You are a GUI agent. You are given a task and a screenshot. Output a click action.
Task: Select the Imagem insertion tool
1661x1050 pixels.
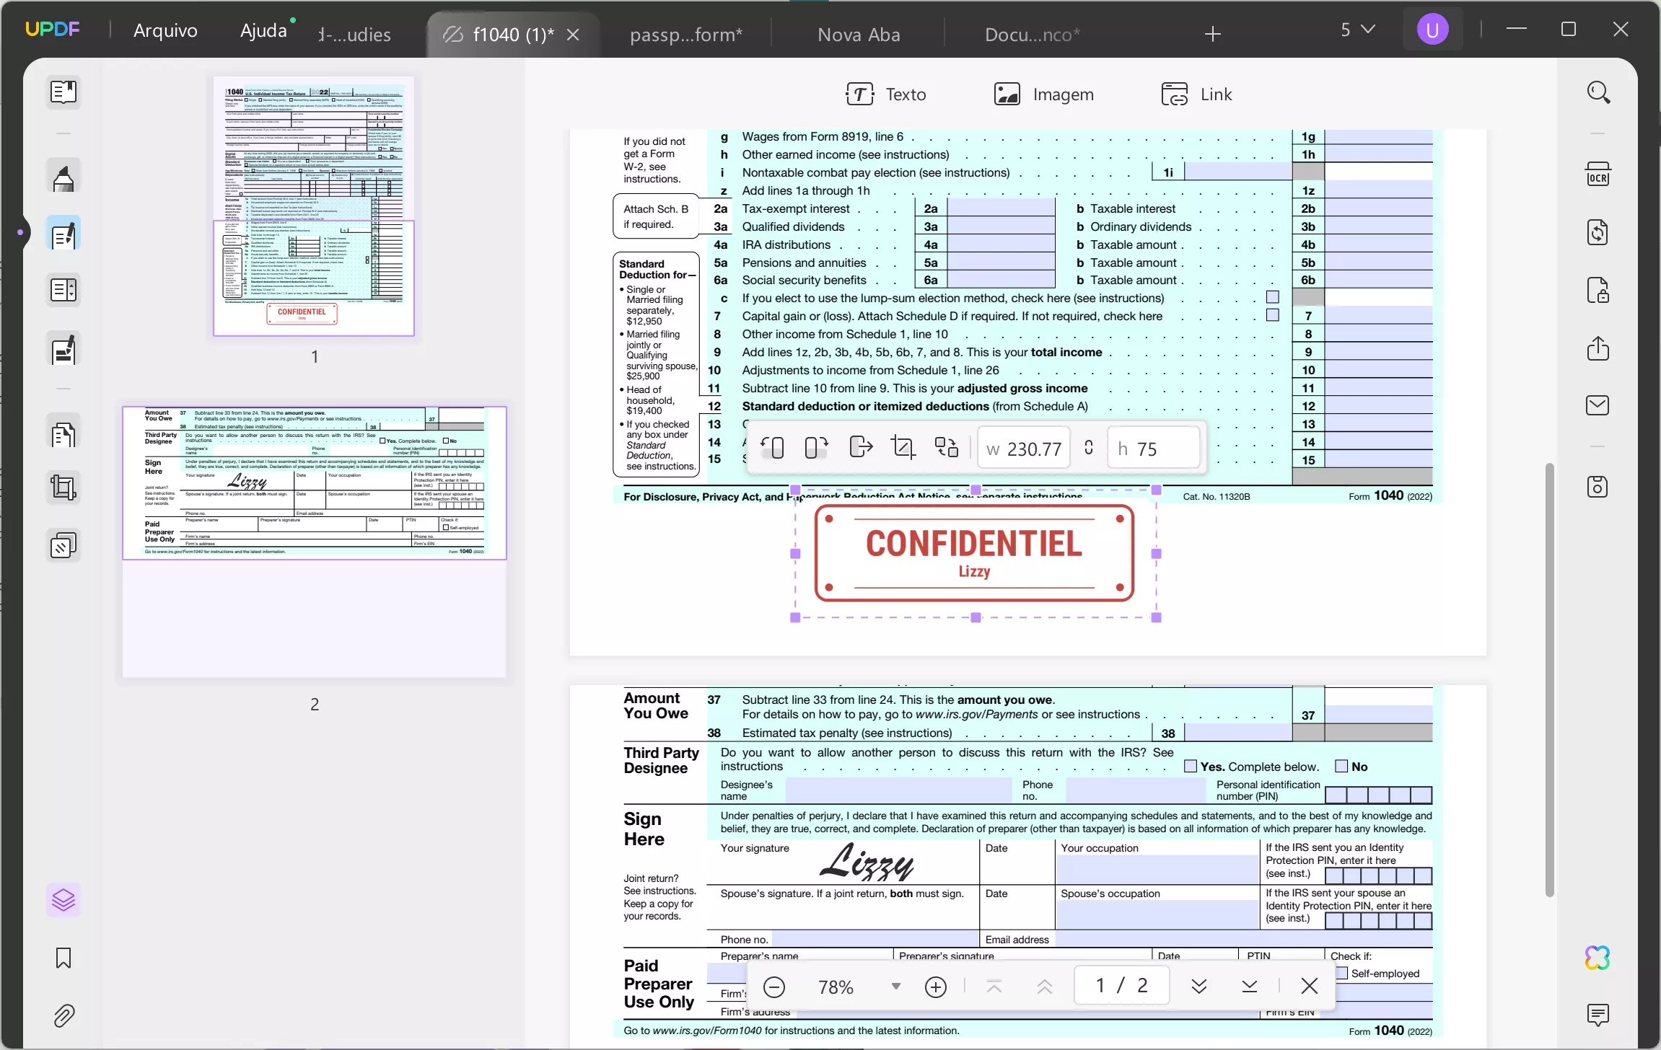[x=1044, y=94]
